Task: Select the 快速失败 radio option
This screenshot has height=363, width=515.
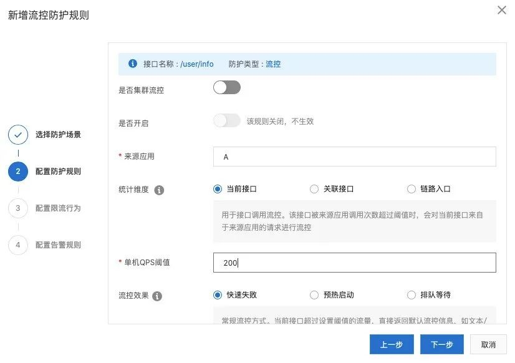Action: click(218, 295)
